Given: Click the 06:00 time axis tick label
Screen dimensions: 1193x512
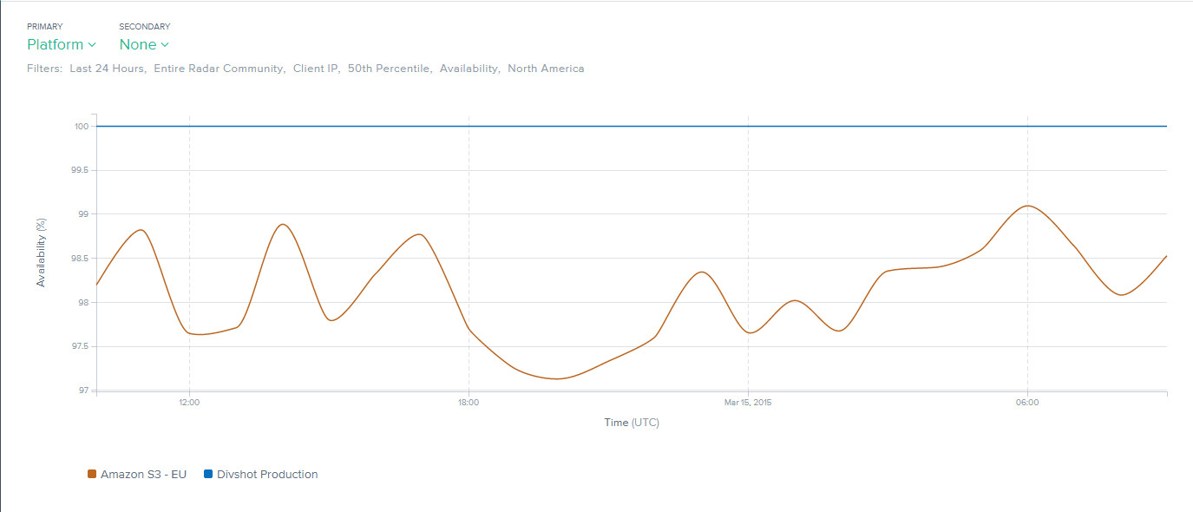Looking at the screenshot, I should click(1027, 403).
